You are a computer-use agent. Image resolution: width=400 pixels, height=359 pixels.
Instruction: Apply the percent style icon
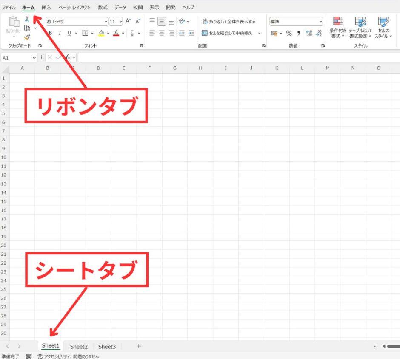289,32
